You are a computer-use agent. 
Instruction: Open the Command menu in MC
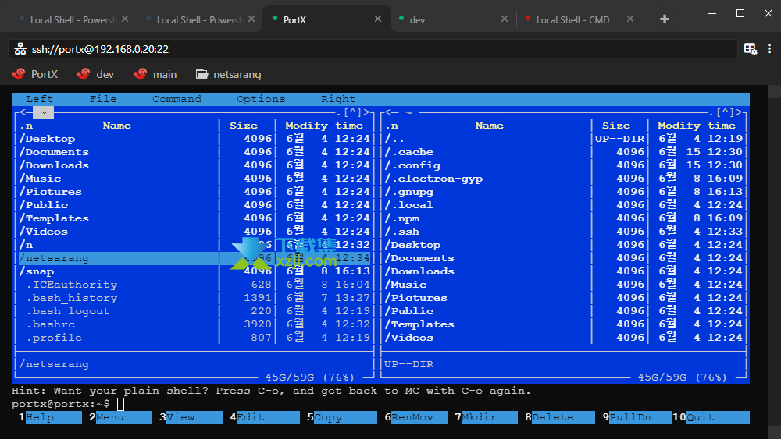(177, 99)
